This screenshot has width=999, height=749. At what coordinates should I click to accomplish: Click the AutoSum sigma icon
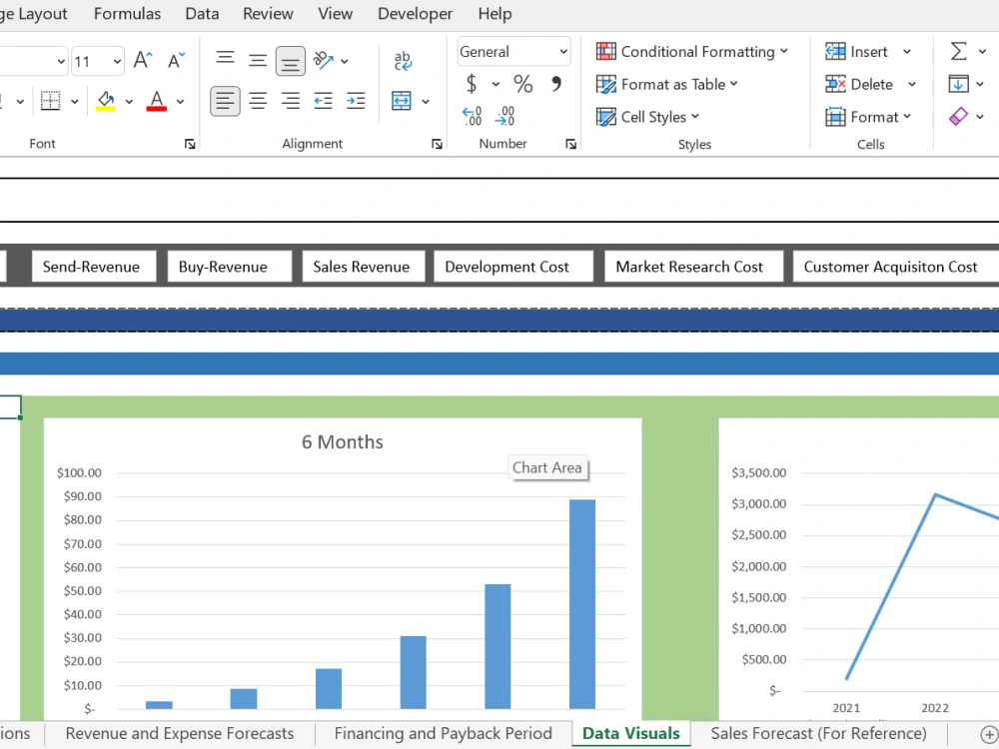click(958, 51)
